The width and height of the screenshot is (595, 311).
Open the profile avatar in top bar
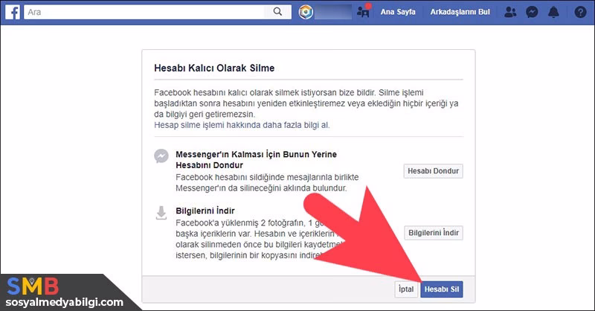306,12
